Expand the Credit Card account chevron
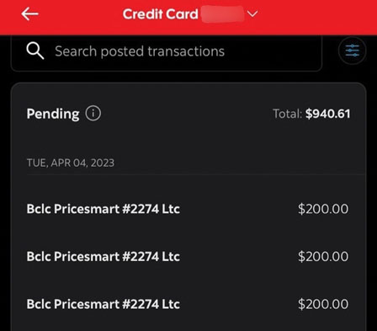Screen dimensions: 377x331 [252, 14]
